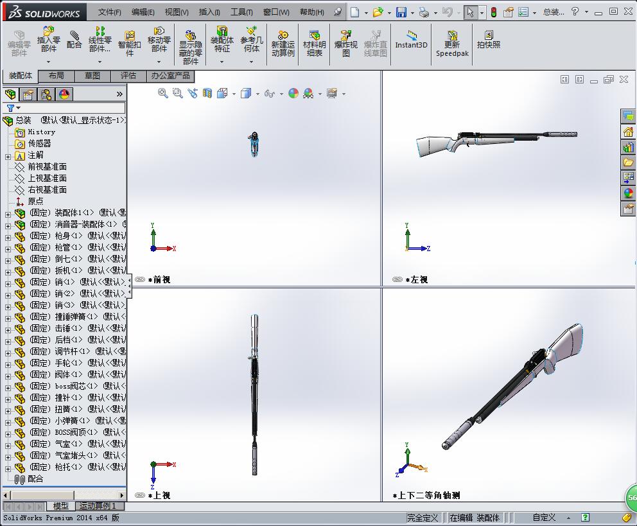
Task: Open Insert Component dropdown arrow
Action: (x=48, y=62)
